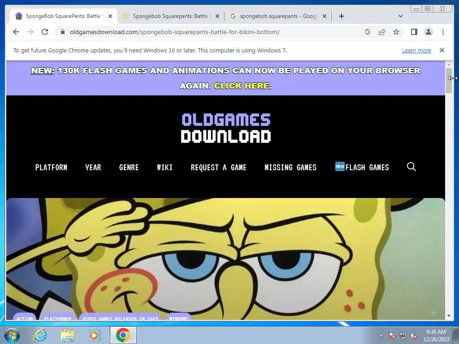Click the muted volume tray icon
The width and height of the screenshot is (459, 344).
coord(414,335)
